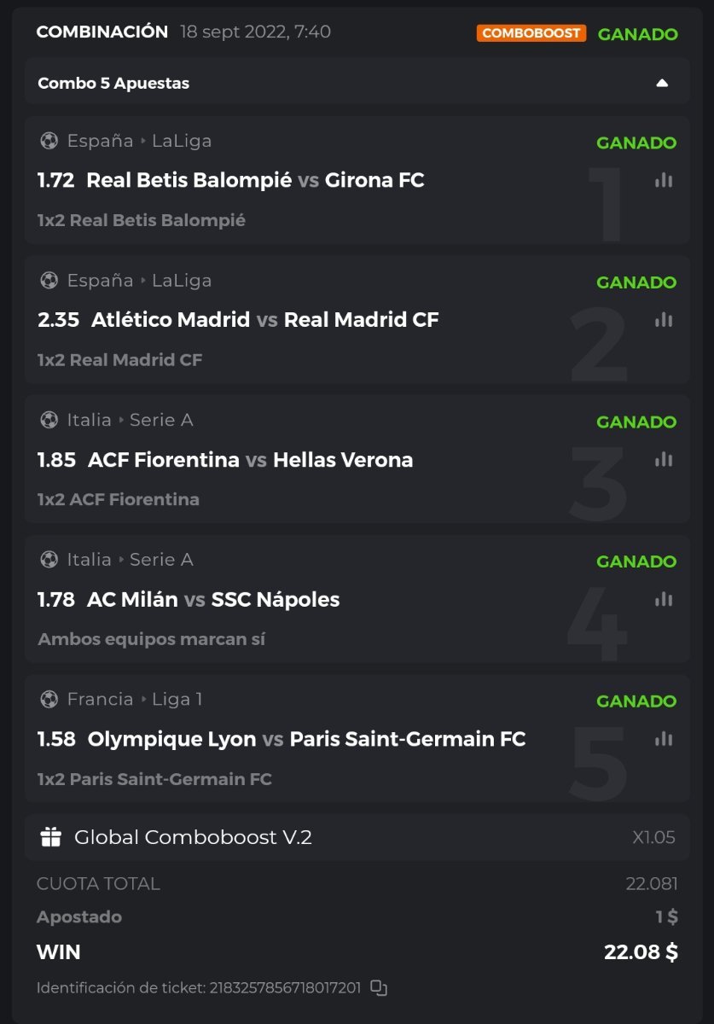Image resolution: width=714 pixels, height=1024 pixels.
Task: Open Olympique Lyon vs Paris Saint-Germain match
Action: 306,739
